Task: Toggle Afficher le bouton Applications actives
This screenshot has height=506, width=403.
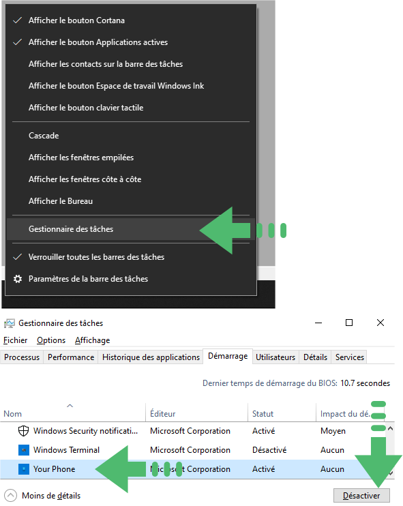Action: pos(132,42)
